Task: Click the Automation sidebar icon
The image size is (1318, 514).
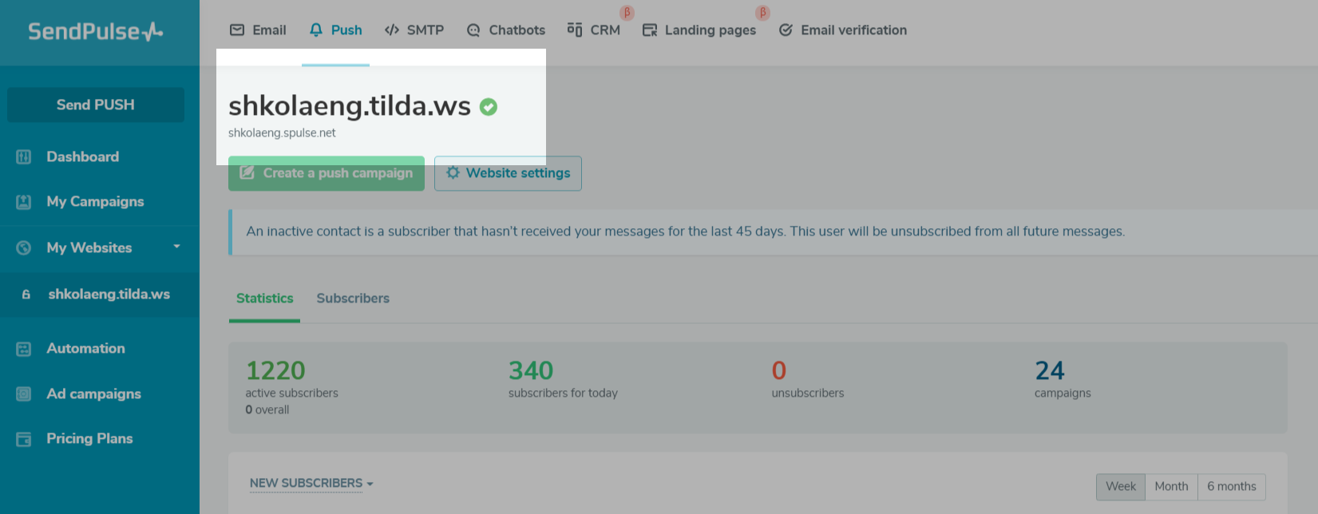Action: point(24,349)
